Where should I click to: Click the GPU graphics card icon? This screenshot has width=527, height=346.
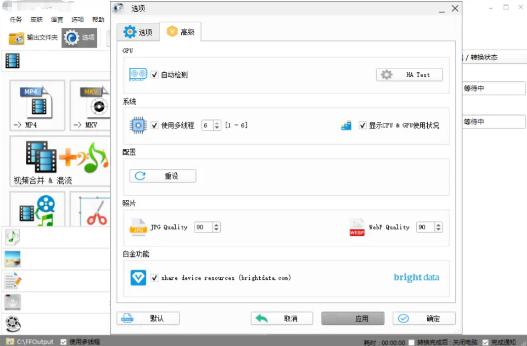coord(138,74)
